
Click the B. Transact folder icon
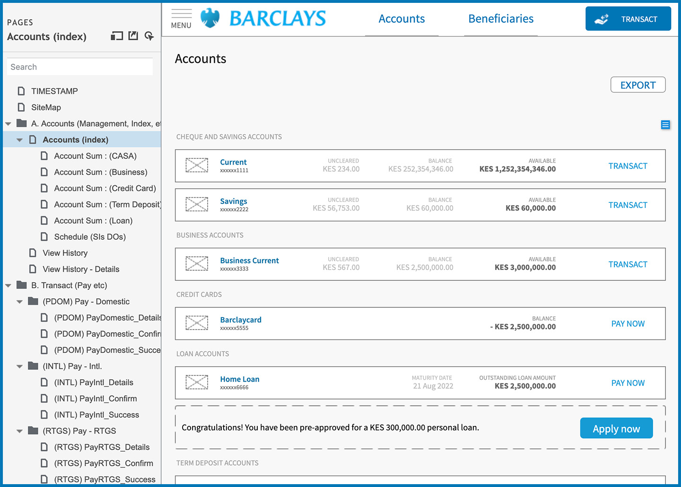click(21, 285)
